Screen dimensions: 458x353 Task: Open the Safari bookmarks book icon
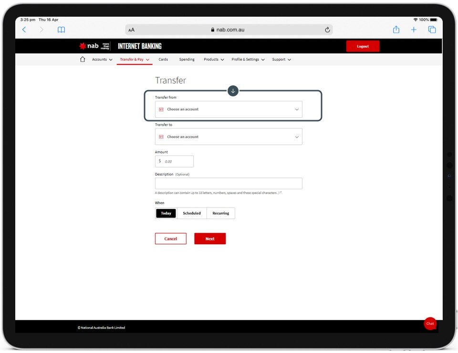61,30
